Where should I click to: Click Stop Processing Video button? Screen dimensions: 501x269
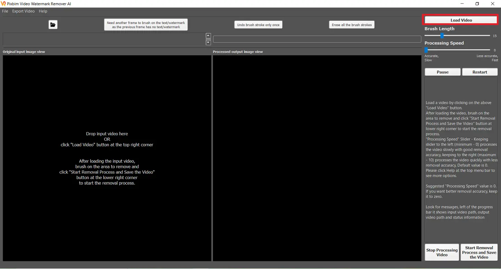(x=442, y=252)
